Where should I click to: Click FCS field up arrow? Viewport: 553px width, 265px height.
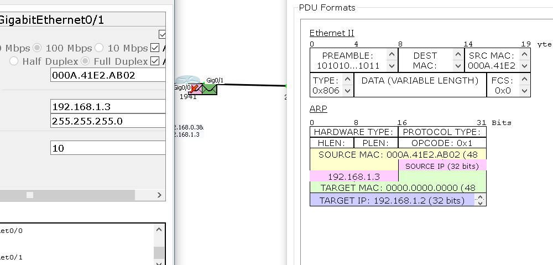coord(524,80)
